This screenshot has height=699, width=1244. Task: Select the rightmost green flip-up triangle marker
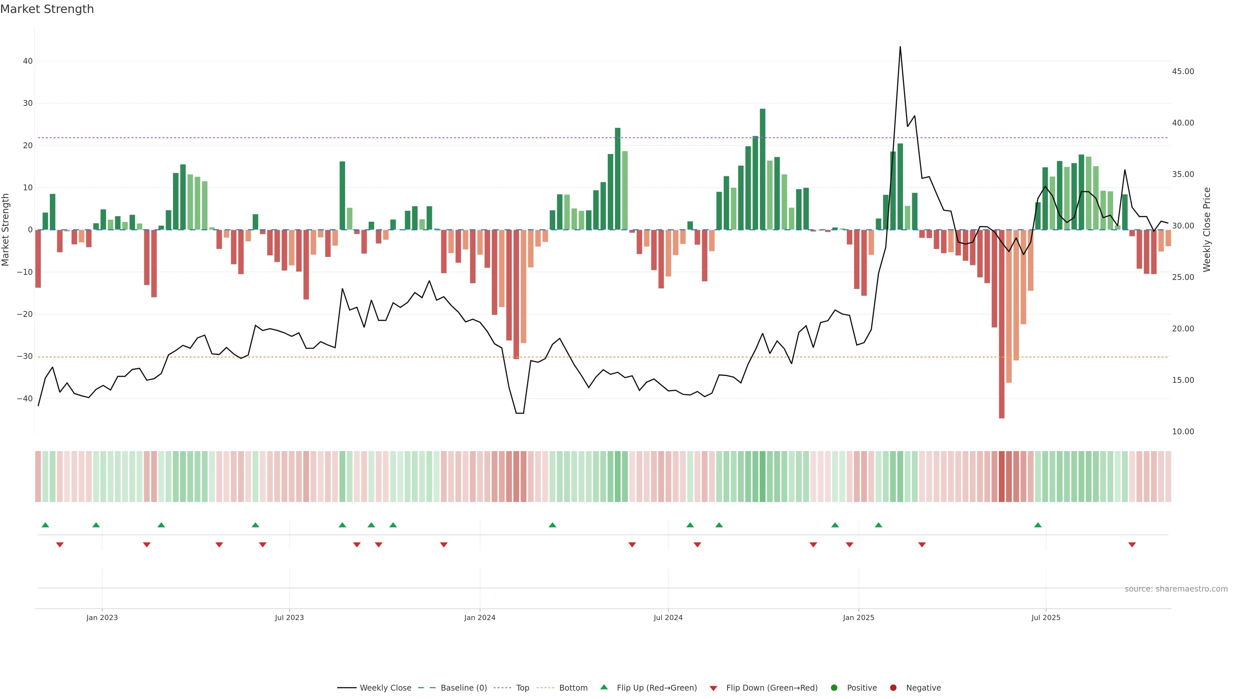pos(1038,525)
